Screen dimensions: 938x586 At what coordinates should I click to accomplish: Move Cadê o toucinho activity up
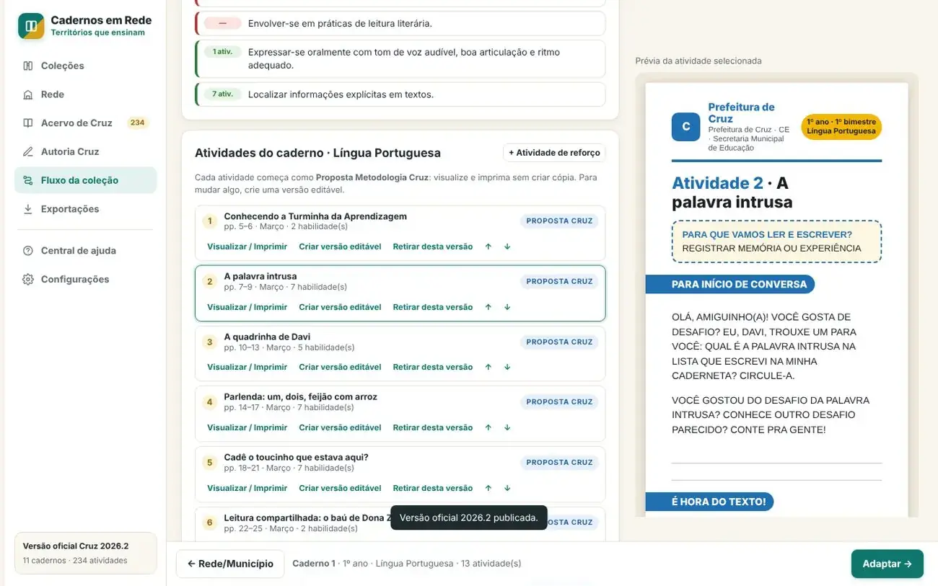pyautogui.click(x=488, y=488)
